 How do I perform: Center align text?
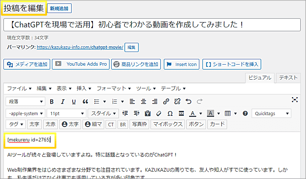coord(144,101)
